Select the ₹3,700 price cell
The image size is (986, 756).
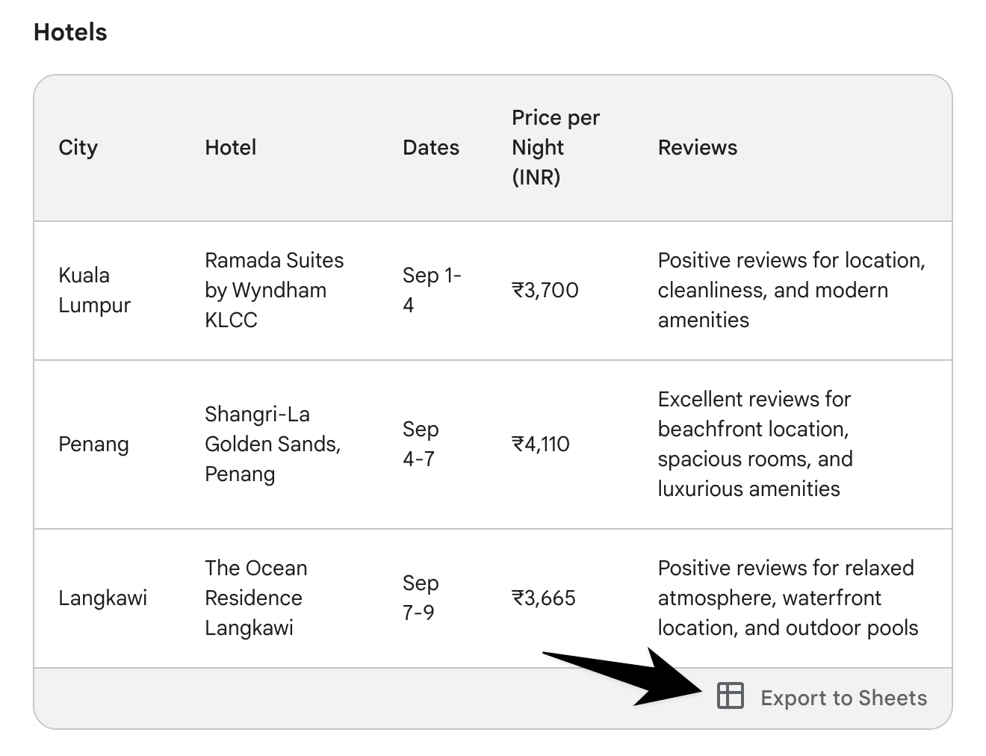point(545,290)
